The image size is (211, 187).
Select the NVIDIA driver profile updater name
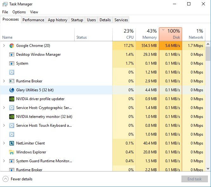(40, 99)
